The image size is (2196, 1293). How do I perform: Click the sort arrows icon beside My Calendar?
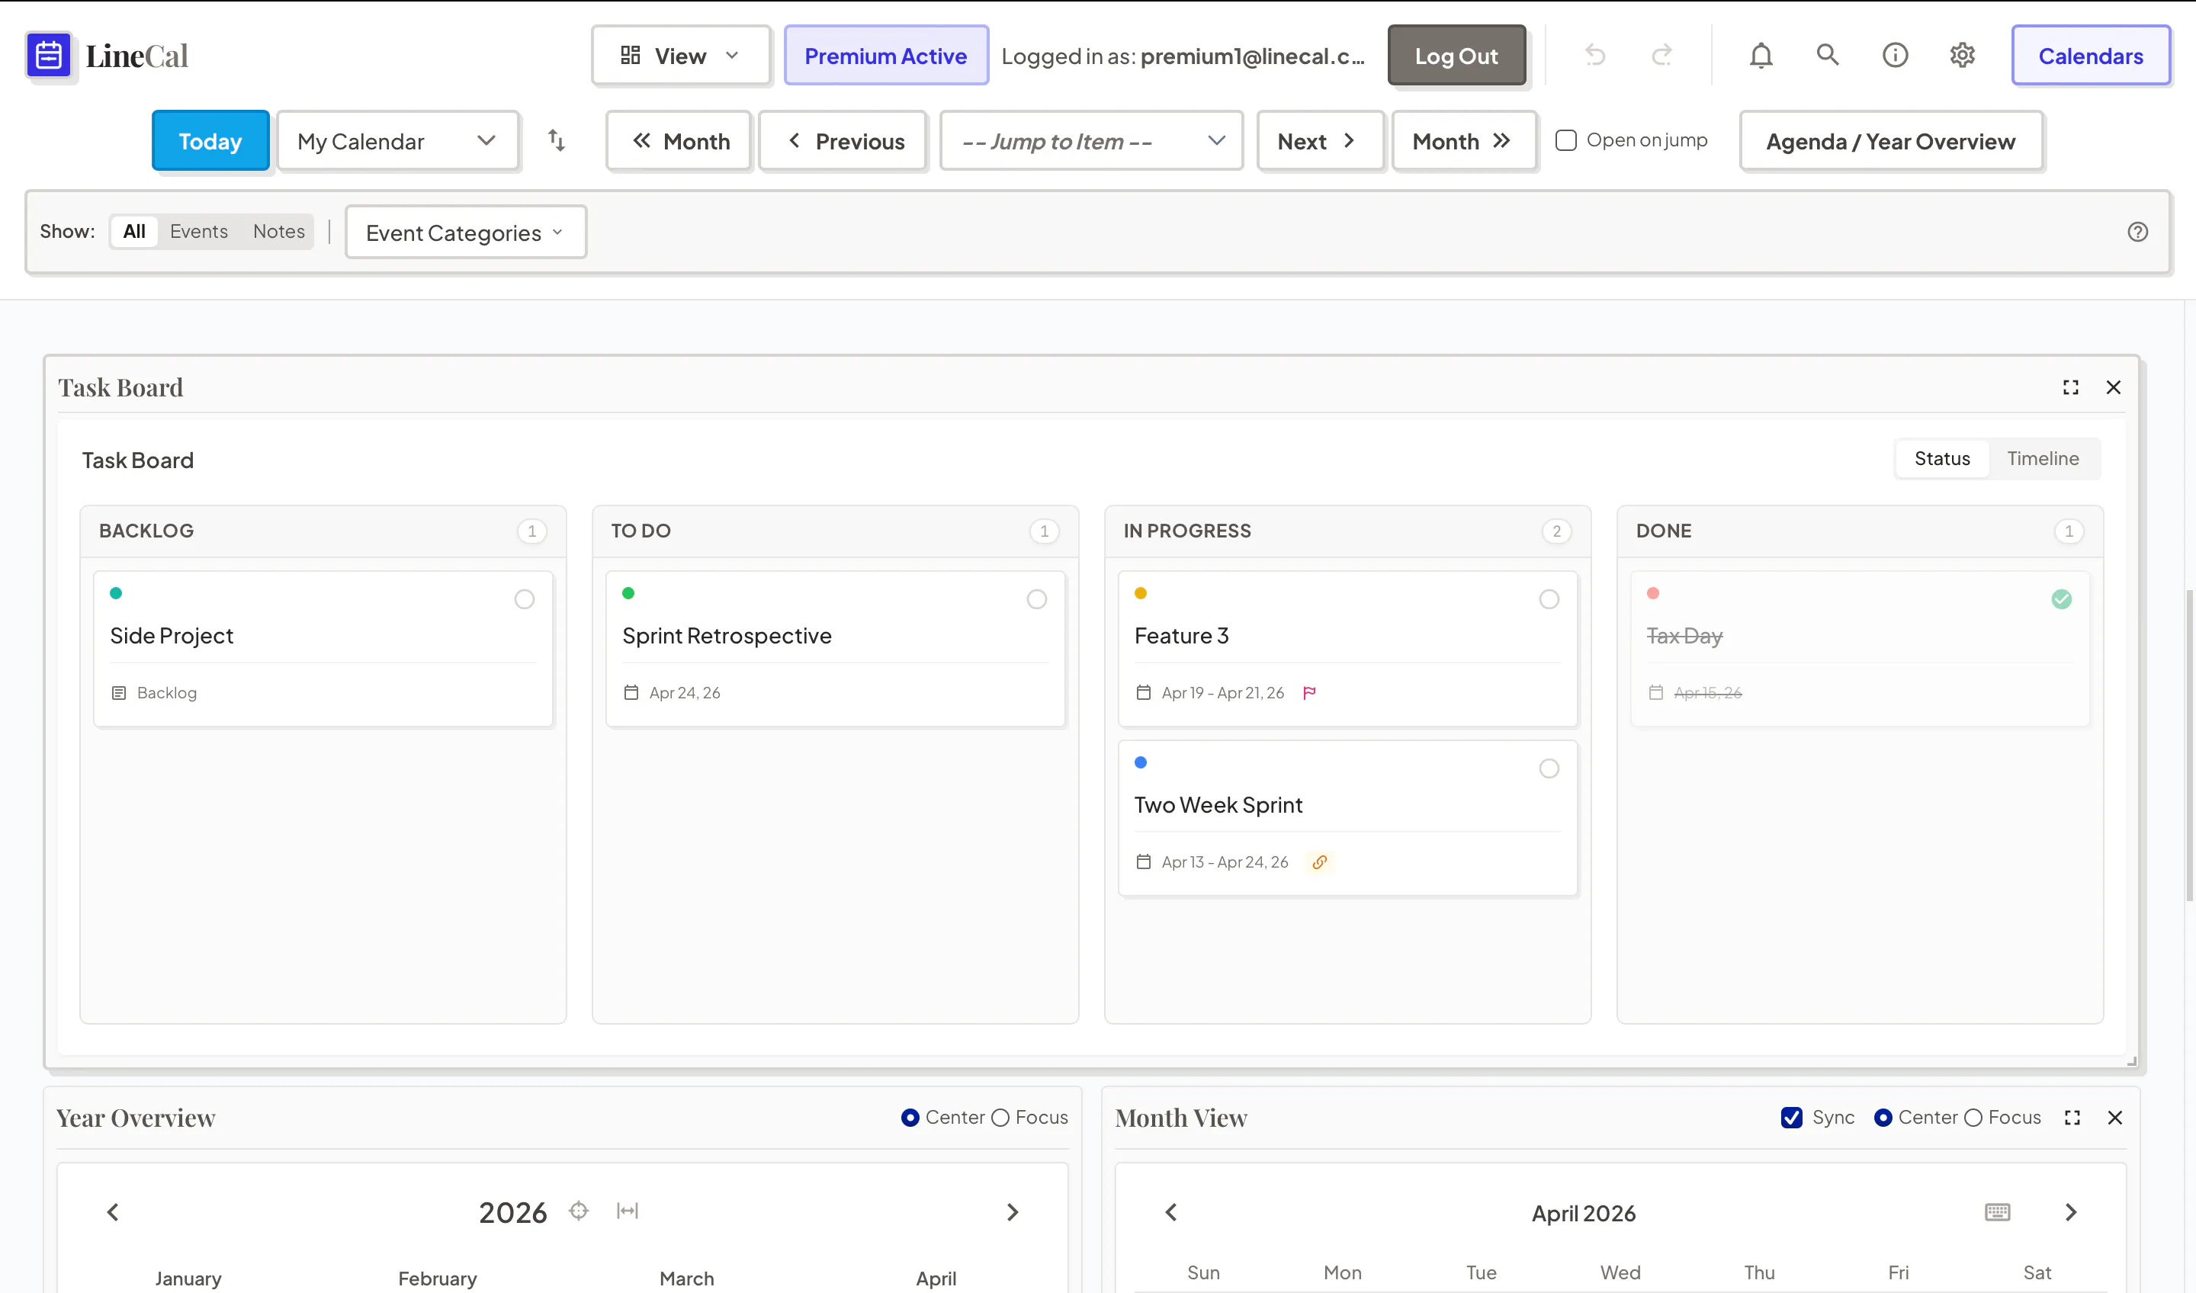[x=557, y=140]
